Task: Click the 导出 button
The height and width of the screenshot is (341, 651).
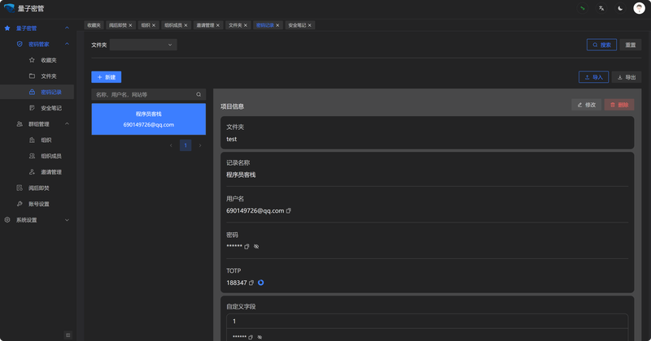Action: (627, 77)
